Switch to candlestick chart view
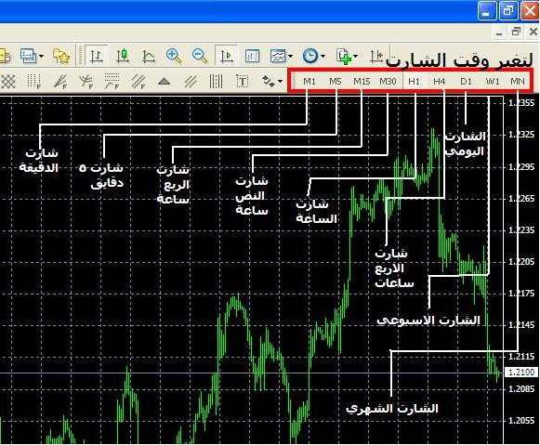The width and height of the screenshot is (540, 445). click(123, 56)
